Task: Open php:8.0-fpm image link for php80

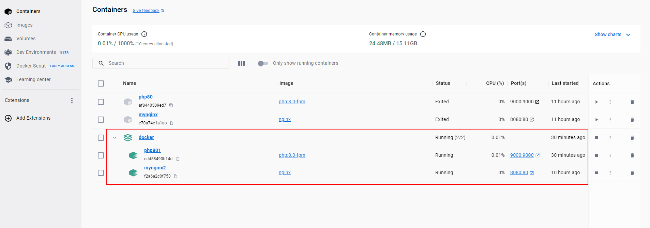Action: pyautogui.click(x=292, y=102)
